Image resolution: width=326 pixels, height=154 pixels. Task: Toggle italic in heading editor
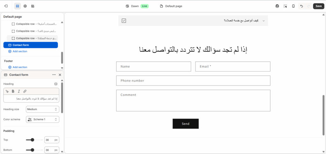pyautogui.click(x=19, y=91)
